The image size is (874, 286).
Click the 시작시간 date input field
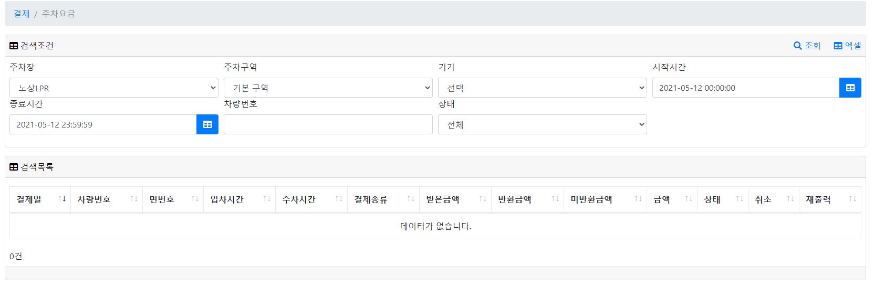pyautogui.click(x=746, y=88)
